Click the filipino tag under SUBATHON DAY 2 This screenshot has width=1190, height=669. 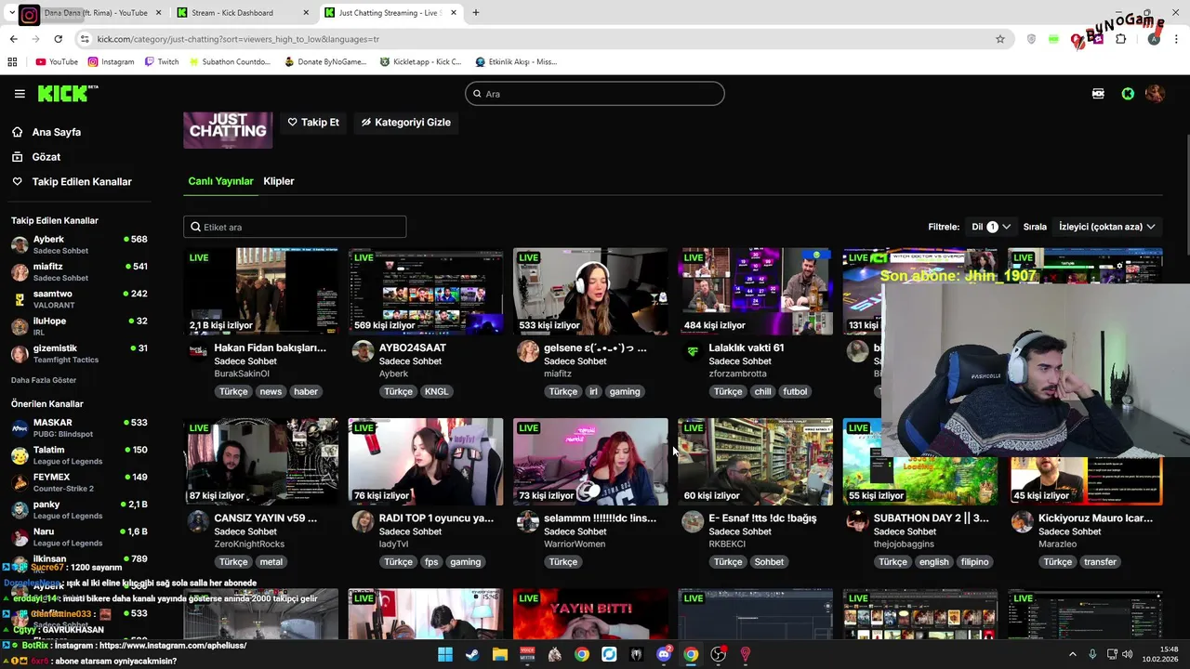point(975,562)
